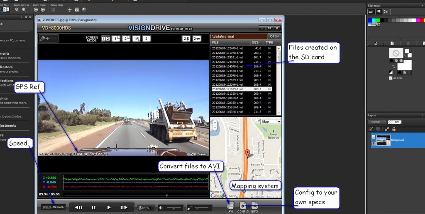Image resolution: width=425 pixels, height=214 pixels.
Task: Click the DEFAULT reset button
Action: [x=146, y=208]
